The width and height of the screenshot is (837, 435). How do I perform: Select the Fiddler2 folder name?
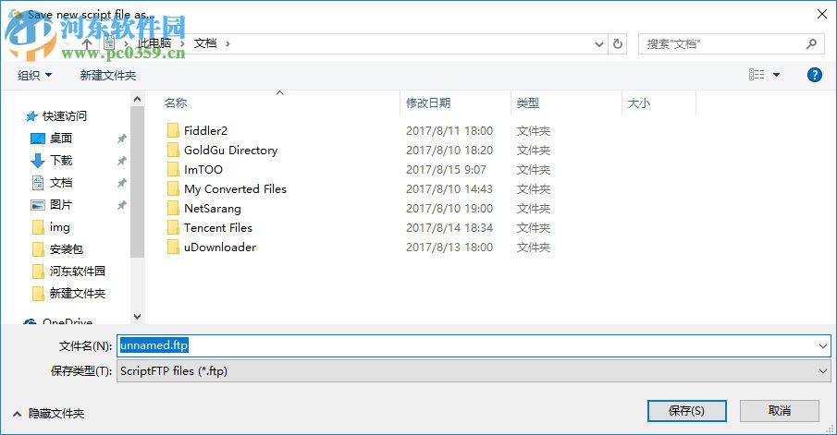[205, 130]
